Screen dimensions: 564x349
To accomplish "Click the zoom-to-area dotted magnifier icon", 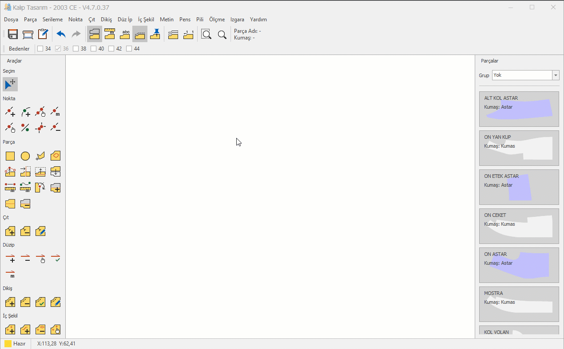I will 206,35.
